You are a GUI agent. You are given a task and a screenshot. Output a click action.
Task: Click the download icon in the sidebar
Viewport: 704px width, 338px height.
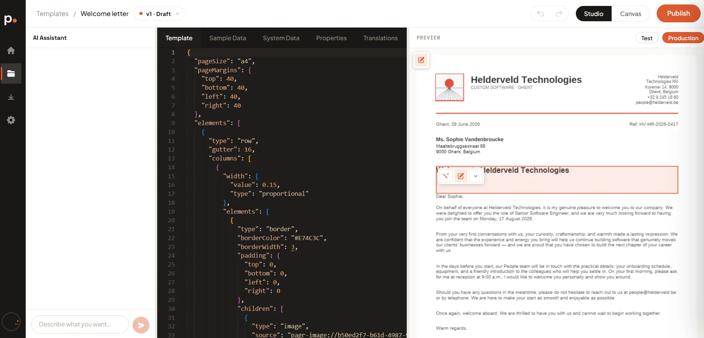(x=11, y=97)
